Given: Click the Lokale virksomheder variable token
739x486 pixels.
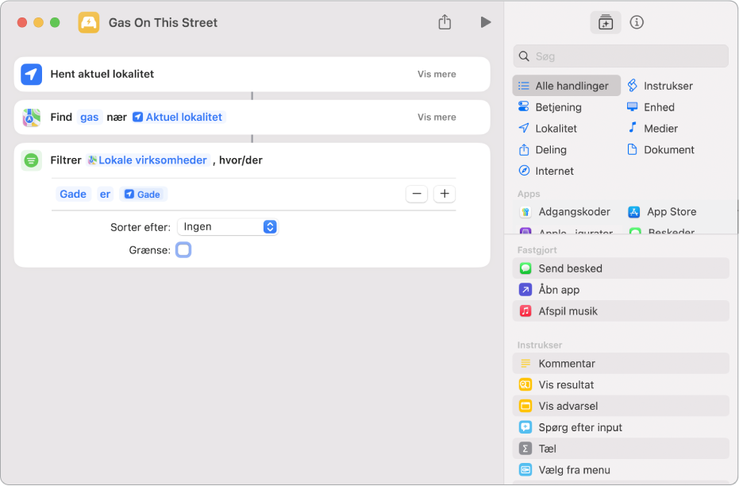Looking at the screenshot, I should click(148, 160).
